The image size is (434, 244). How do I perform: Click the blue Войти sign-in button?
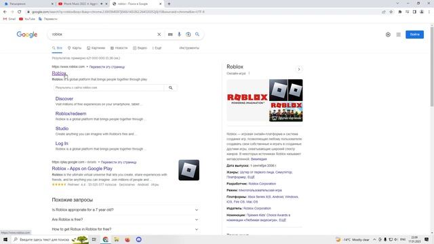pyautogui.click(x=414, y=35)
